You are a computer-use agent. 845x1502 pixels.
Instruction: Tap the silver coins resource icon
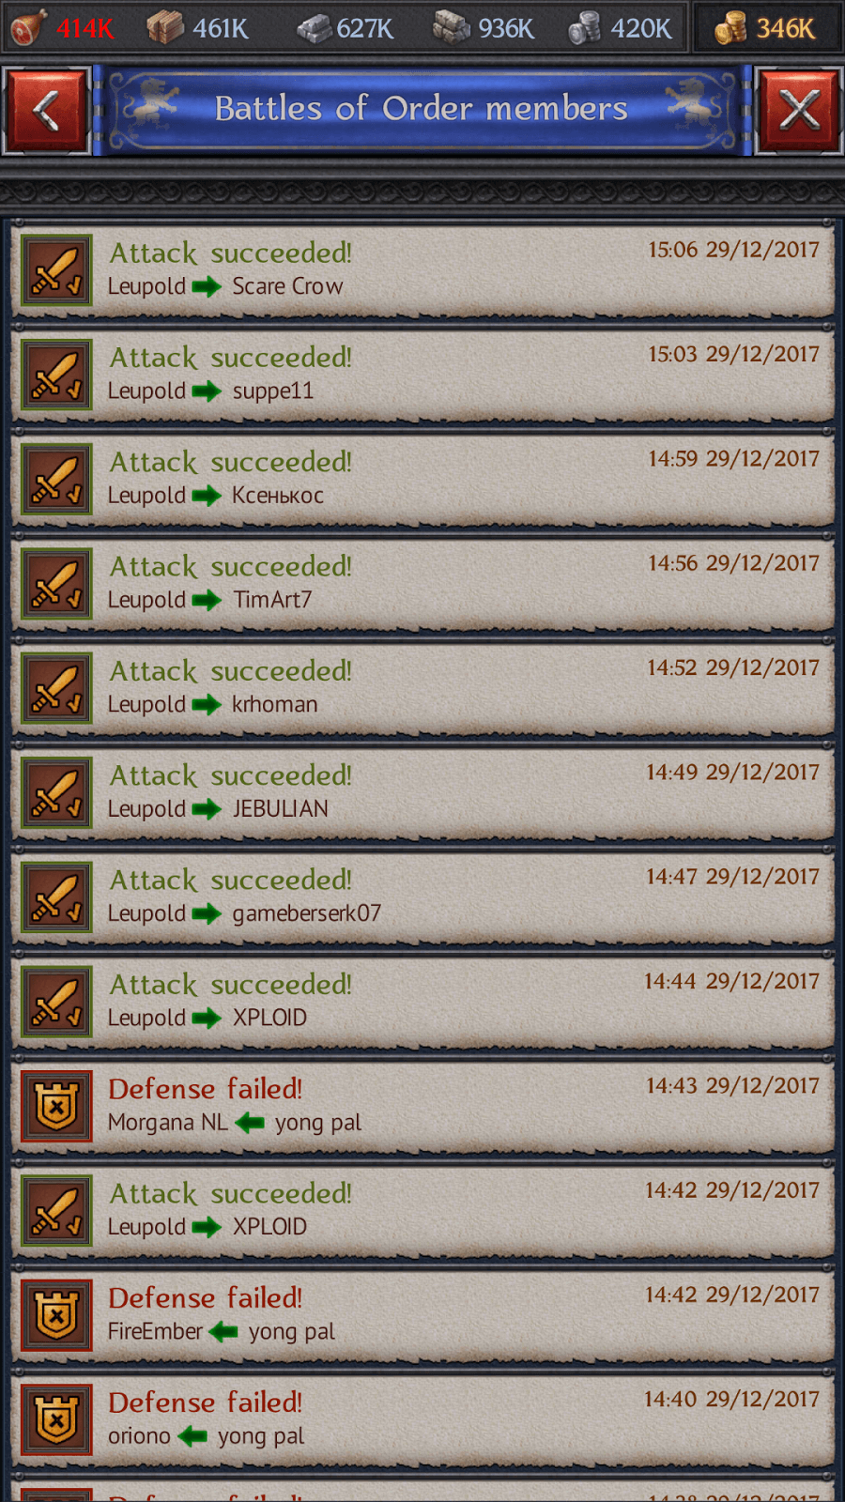tap(584, 28)
